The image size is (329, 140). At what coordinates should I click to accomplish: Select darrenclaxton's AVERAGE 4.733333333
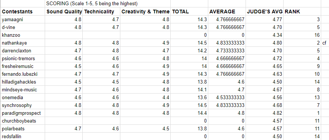227,51
